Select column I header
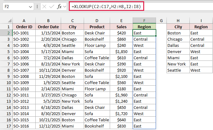 [201, 20]
